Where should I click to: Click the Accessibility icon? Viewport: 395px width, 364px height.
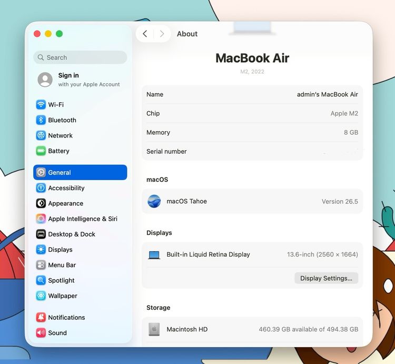click(x=41, y=188)
